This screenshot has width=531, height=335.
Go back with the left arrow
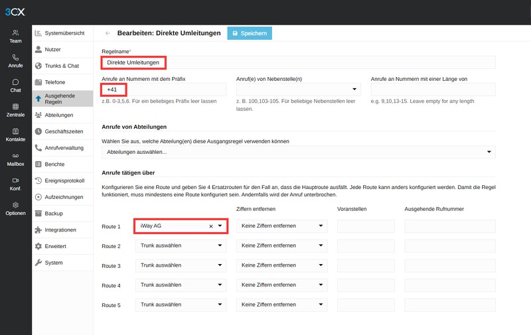click(x=108, y=33)
